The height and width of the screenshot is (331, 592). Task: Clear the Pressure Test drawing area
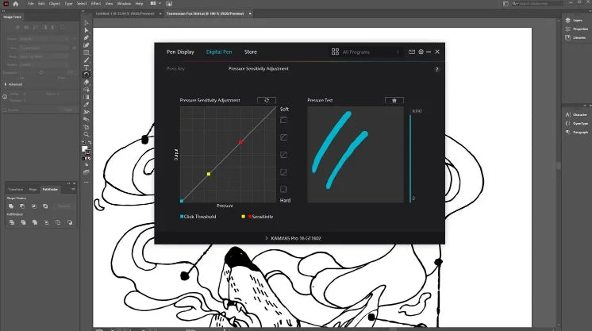pyautogui.click(x=393, y=101)
